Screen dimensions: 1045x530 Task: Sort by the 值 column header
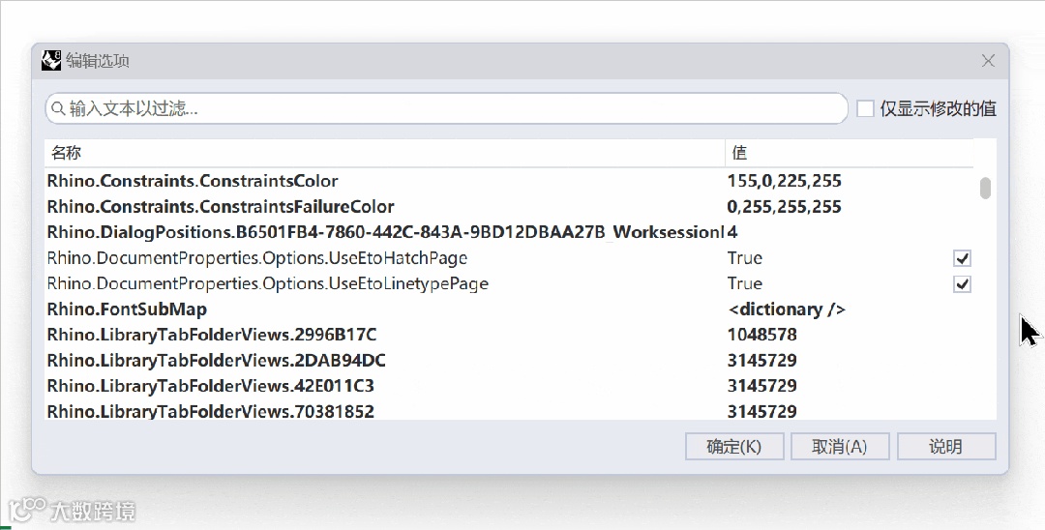[850, 153]
